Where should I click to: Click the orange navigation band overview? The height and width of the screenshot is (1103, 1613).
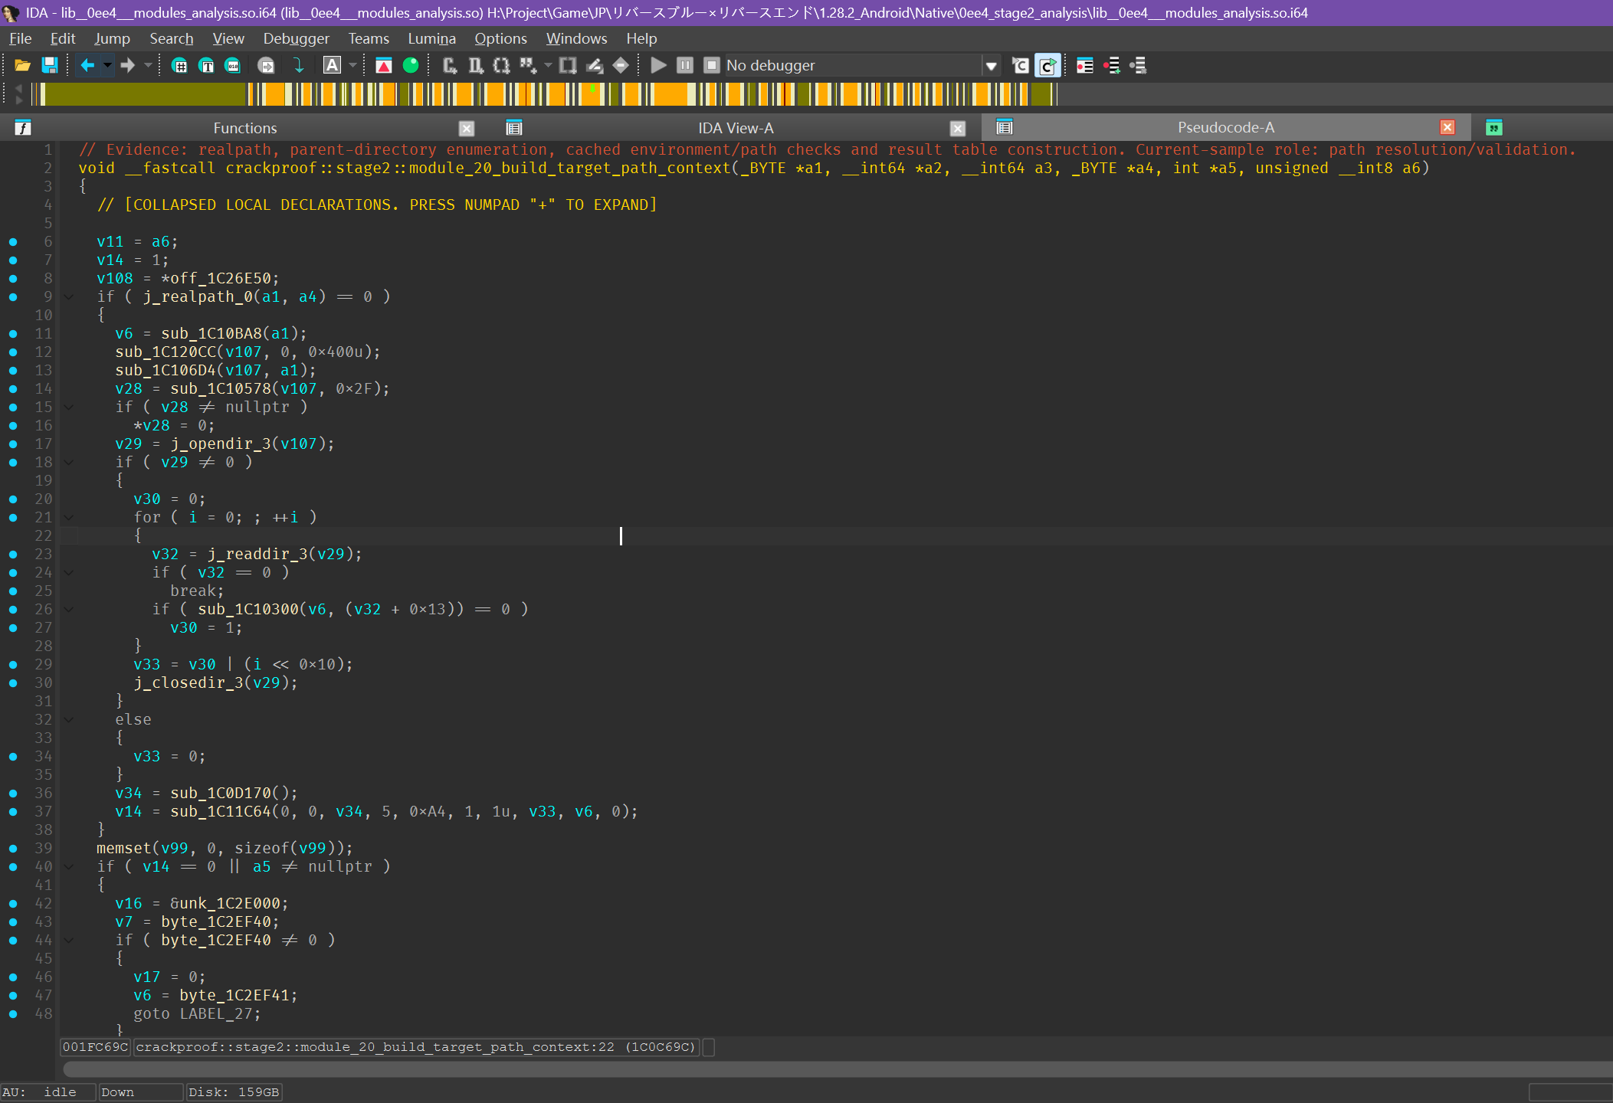coord(544,94)
